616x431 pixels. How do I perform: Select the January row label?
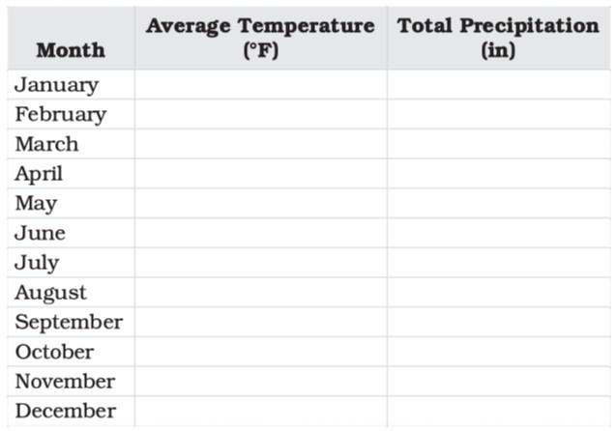tap(56, 84)
